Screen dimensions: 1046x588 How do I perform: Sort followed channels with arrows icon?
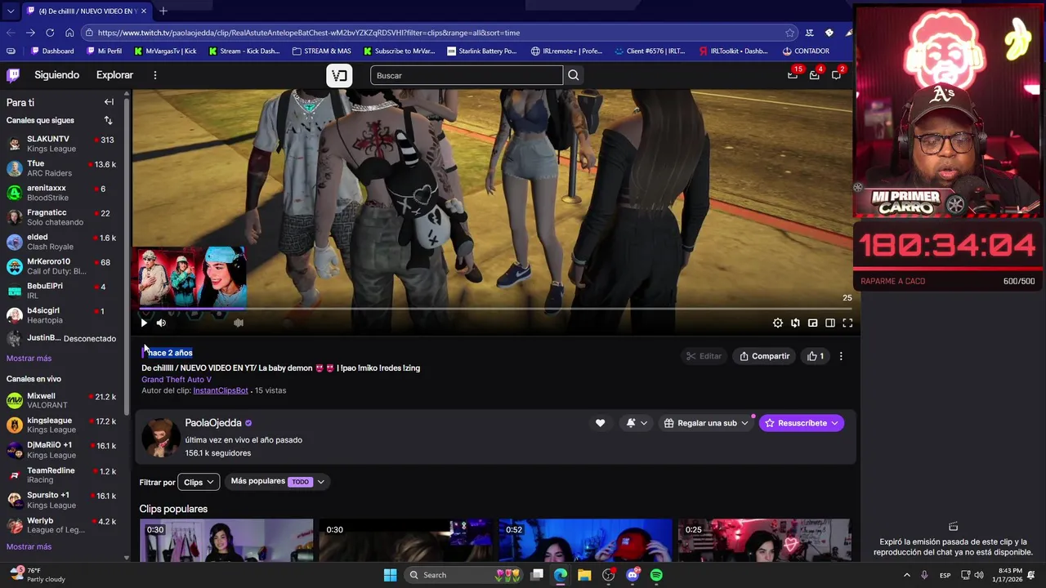[x=108, y=121]
